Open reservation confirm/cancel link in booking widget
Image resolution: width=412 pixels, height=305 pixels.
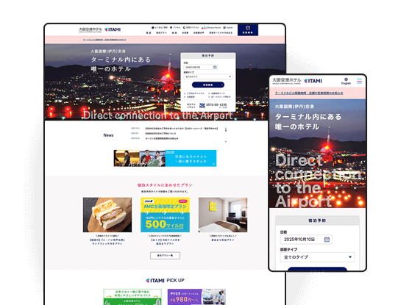pos(194,93)
